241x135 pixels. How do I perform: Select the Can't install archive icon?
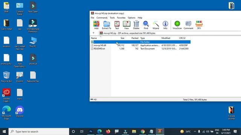(x=6, y=25)
